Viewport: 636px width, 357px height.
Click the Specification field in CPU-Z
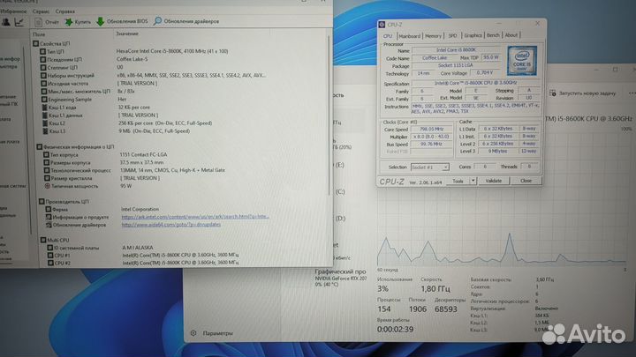(x=475, y=83)
